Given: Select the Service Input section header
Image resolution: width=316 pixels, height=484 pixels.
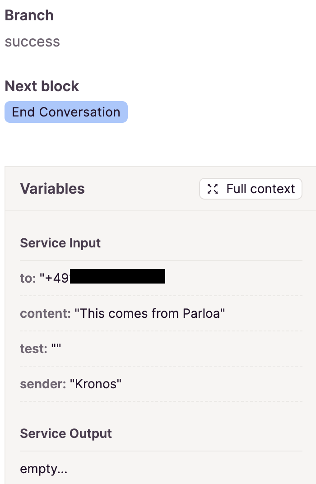Looking at the screenshot, I should pos(60,243).
